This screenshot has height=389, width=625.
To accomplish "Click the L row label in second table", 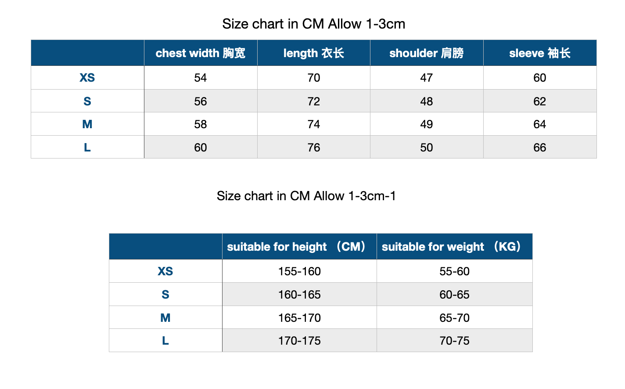I will pyautogui.click(x=165, y=341).
